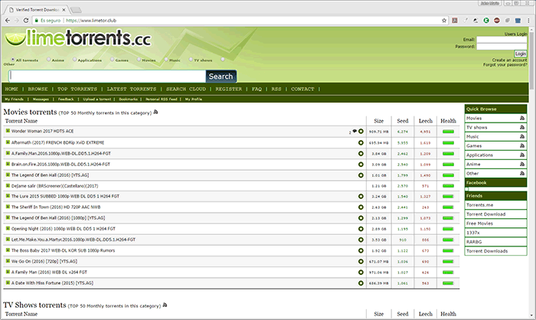Viewport: 536px width, 320px height.
Task: Open Wonder Woman 2017 HDTS ACE torrent
Action: (x=42, y=131)
